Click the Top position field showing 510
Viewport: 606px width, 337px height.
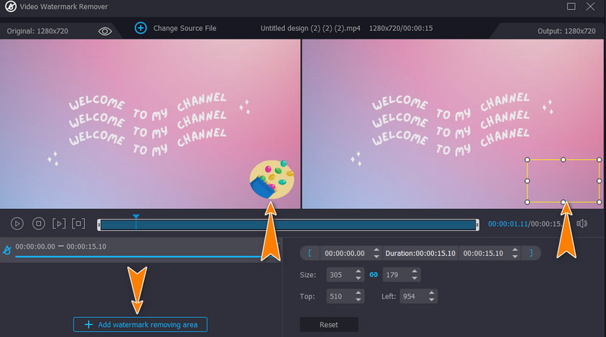pos(339,297)
